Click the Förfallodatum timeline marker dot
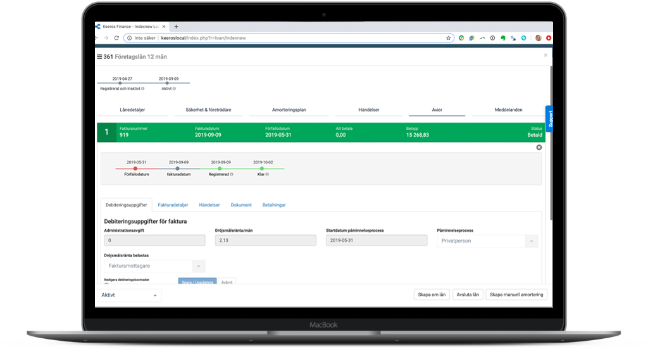The height and width of the screenshot is (349, 648). click(135, 168)
